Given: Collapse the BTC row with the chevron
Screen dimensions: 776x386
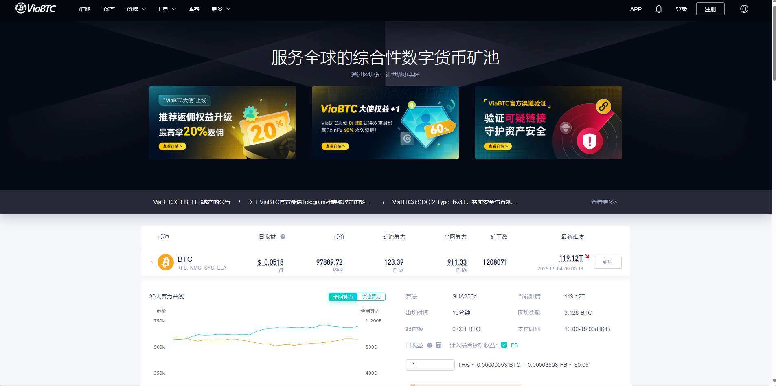Looking at the screenshot, I should (x=151, y=262).
